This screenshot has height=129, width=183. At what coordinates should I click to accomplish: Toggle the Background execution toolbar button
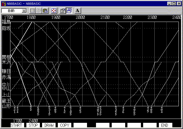pyautogui.click(x=69, y=11)
